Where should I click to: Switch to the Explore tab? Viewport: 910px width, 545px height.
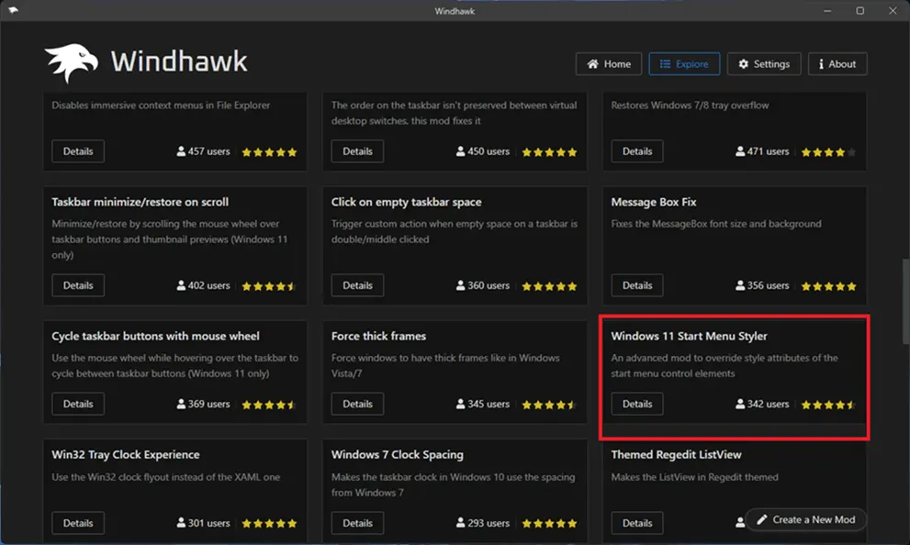click(x=683, y=64)
